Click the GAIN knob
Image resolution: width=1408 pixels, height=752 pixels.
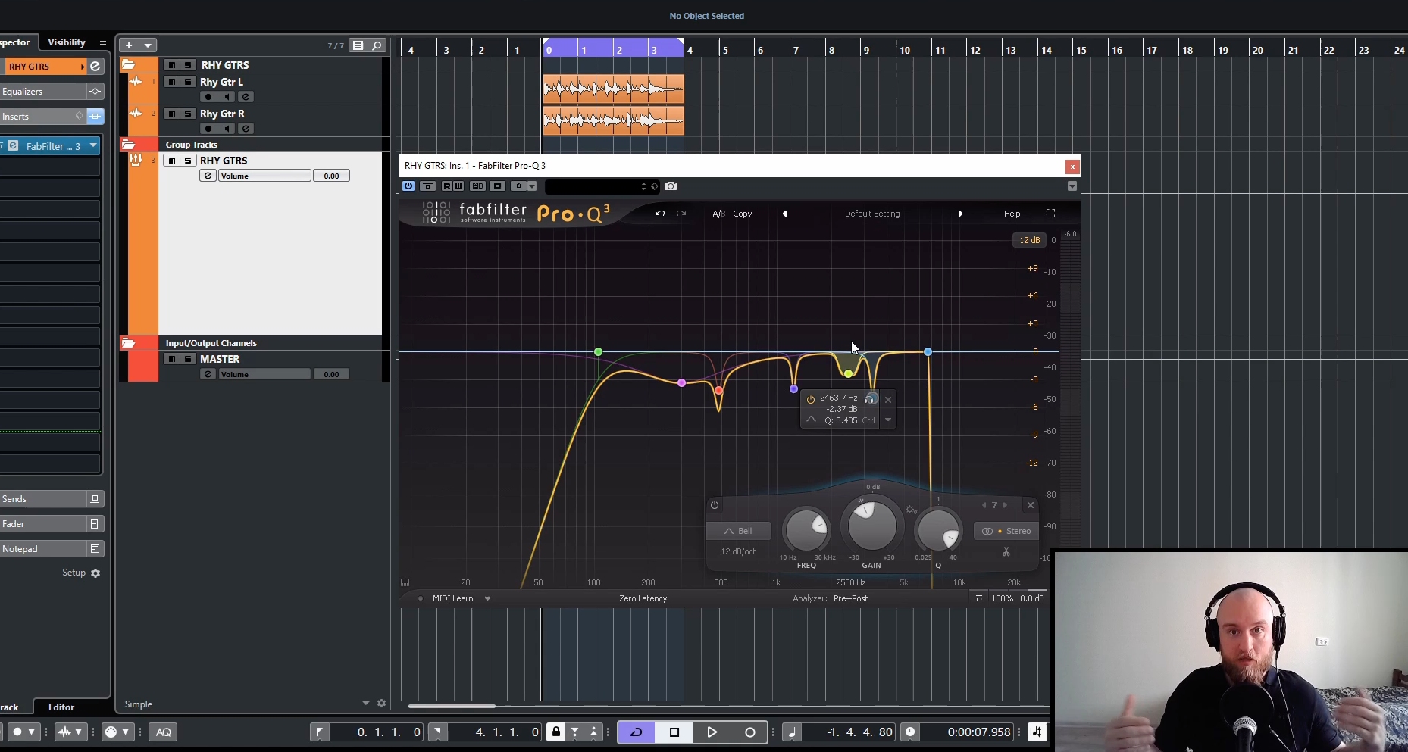(871, 526)
